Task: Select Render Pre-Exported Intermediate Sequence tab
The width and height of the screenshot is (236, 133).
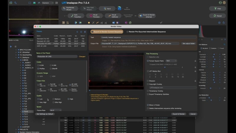Action: point(146,32)
